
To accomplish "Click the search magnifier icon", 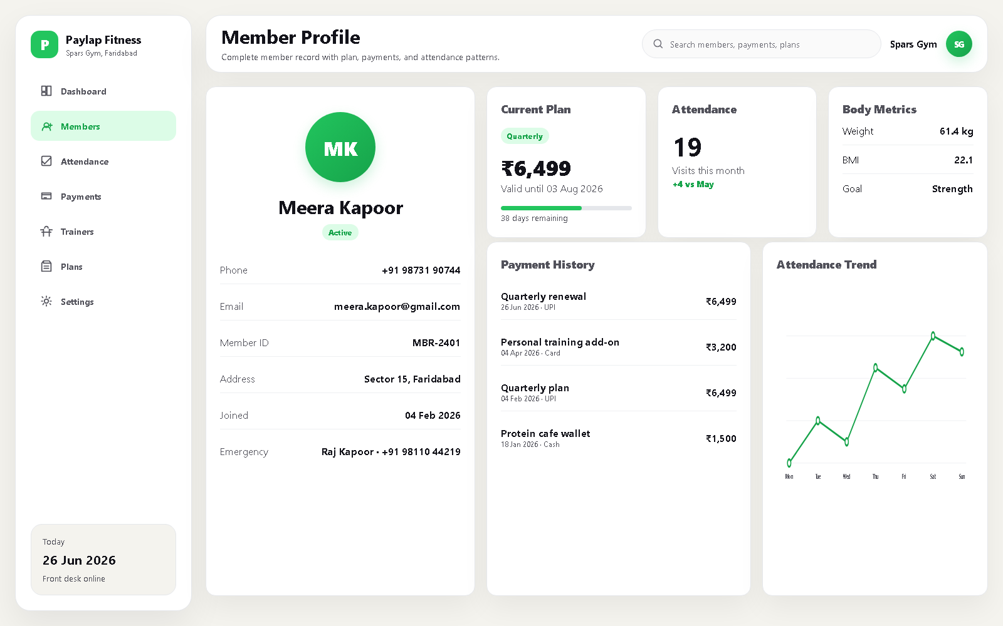I will coord(658,44).
